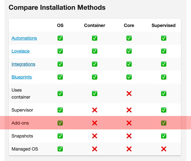
Task: Click Snapshots green check under OS
Action: click(60, 136)
